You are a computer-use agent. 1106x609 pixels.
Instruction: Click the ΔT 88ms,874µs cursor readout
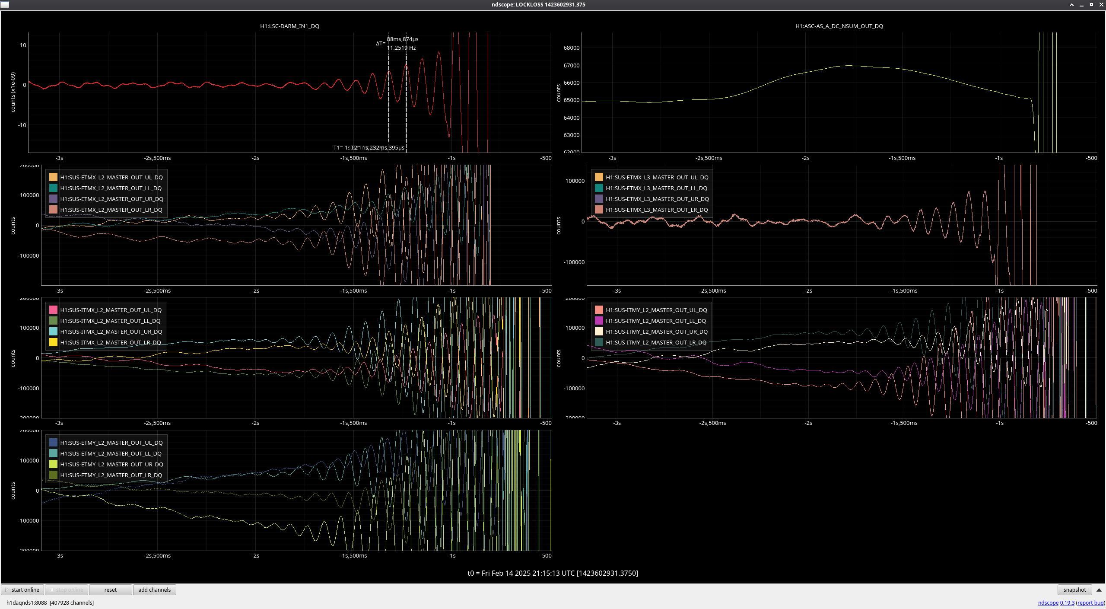(x=402, y=39)
